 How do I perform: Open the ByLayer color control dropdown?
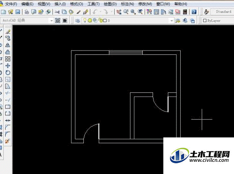[218, 21]
